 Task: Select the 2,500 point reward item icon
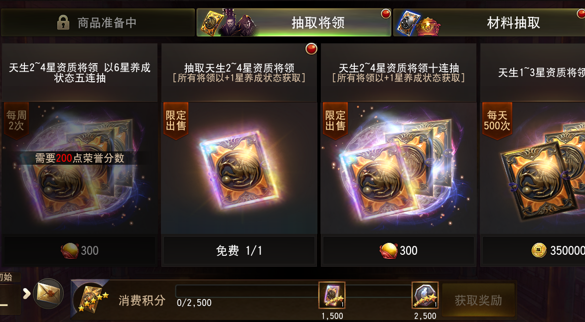pos(425,295)
